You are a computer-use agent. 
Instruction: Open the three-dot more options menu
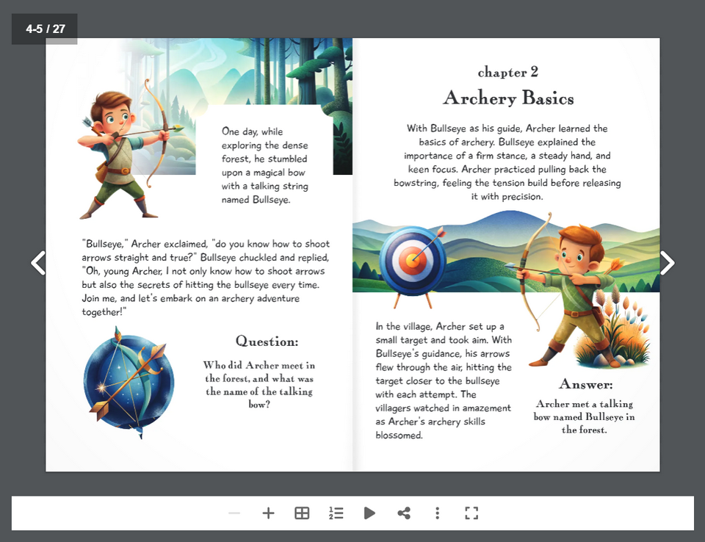point(437,513)
